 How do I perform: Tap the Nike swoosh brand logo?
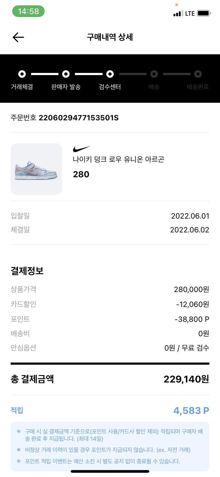pyautogui.click(x=81, y=149)
